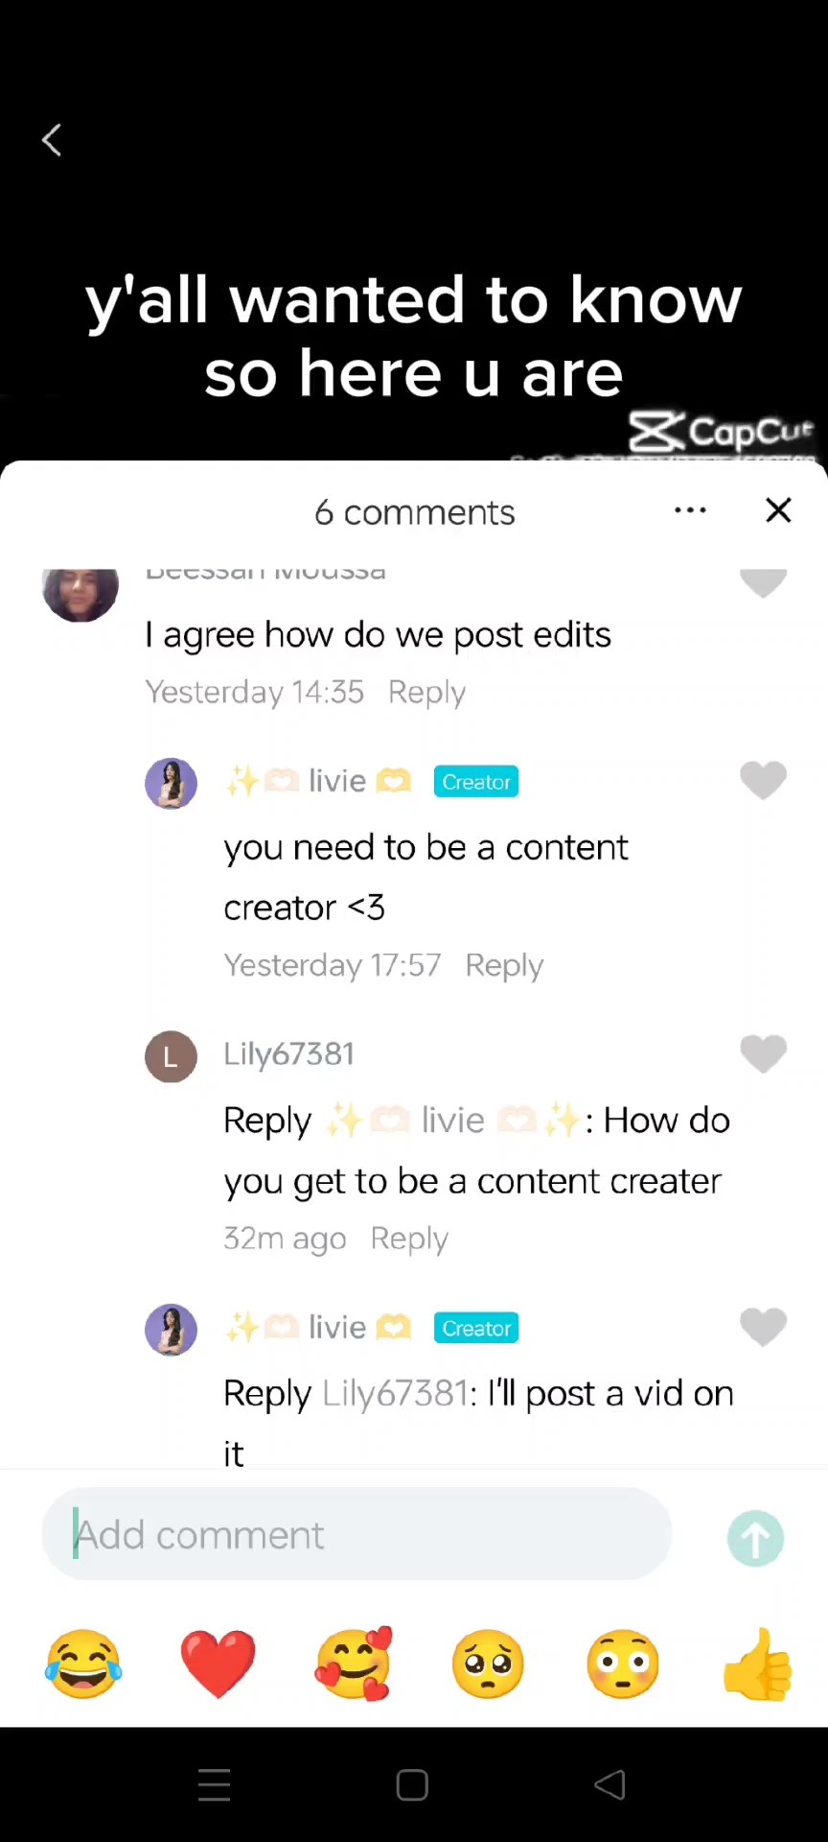Viewport: 828px width, 1842px height.
Task: Like livie's "you need to be a content creator" reply
Action: coord(764,781)
